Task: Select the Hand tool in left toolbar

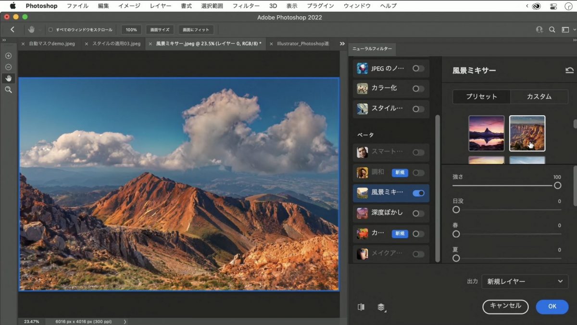Action: click(x=8, y=78)
